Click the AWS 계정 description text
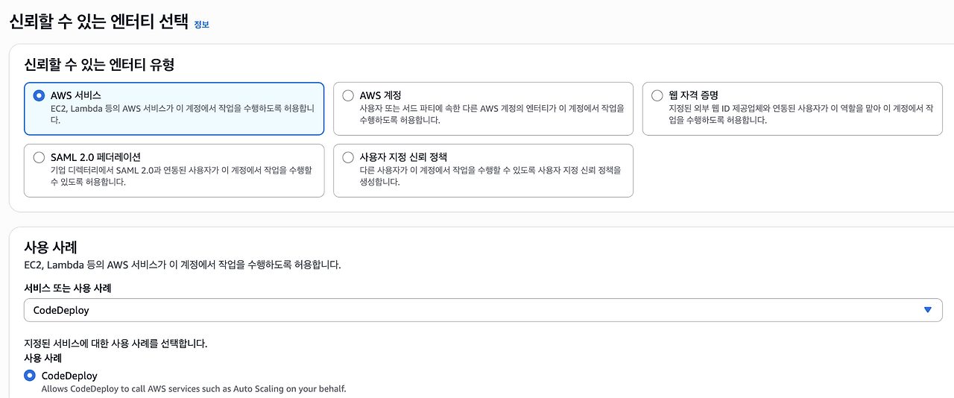 (492, 114)
